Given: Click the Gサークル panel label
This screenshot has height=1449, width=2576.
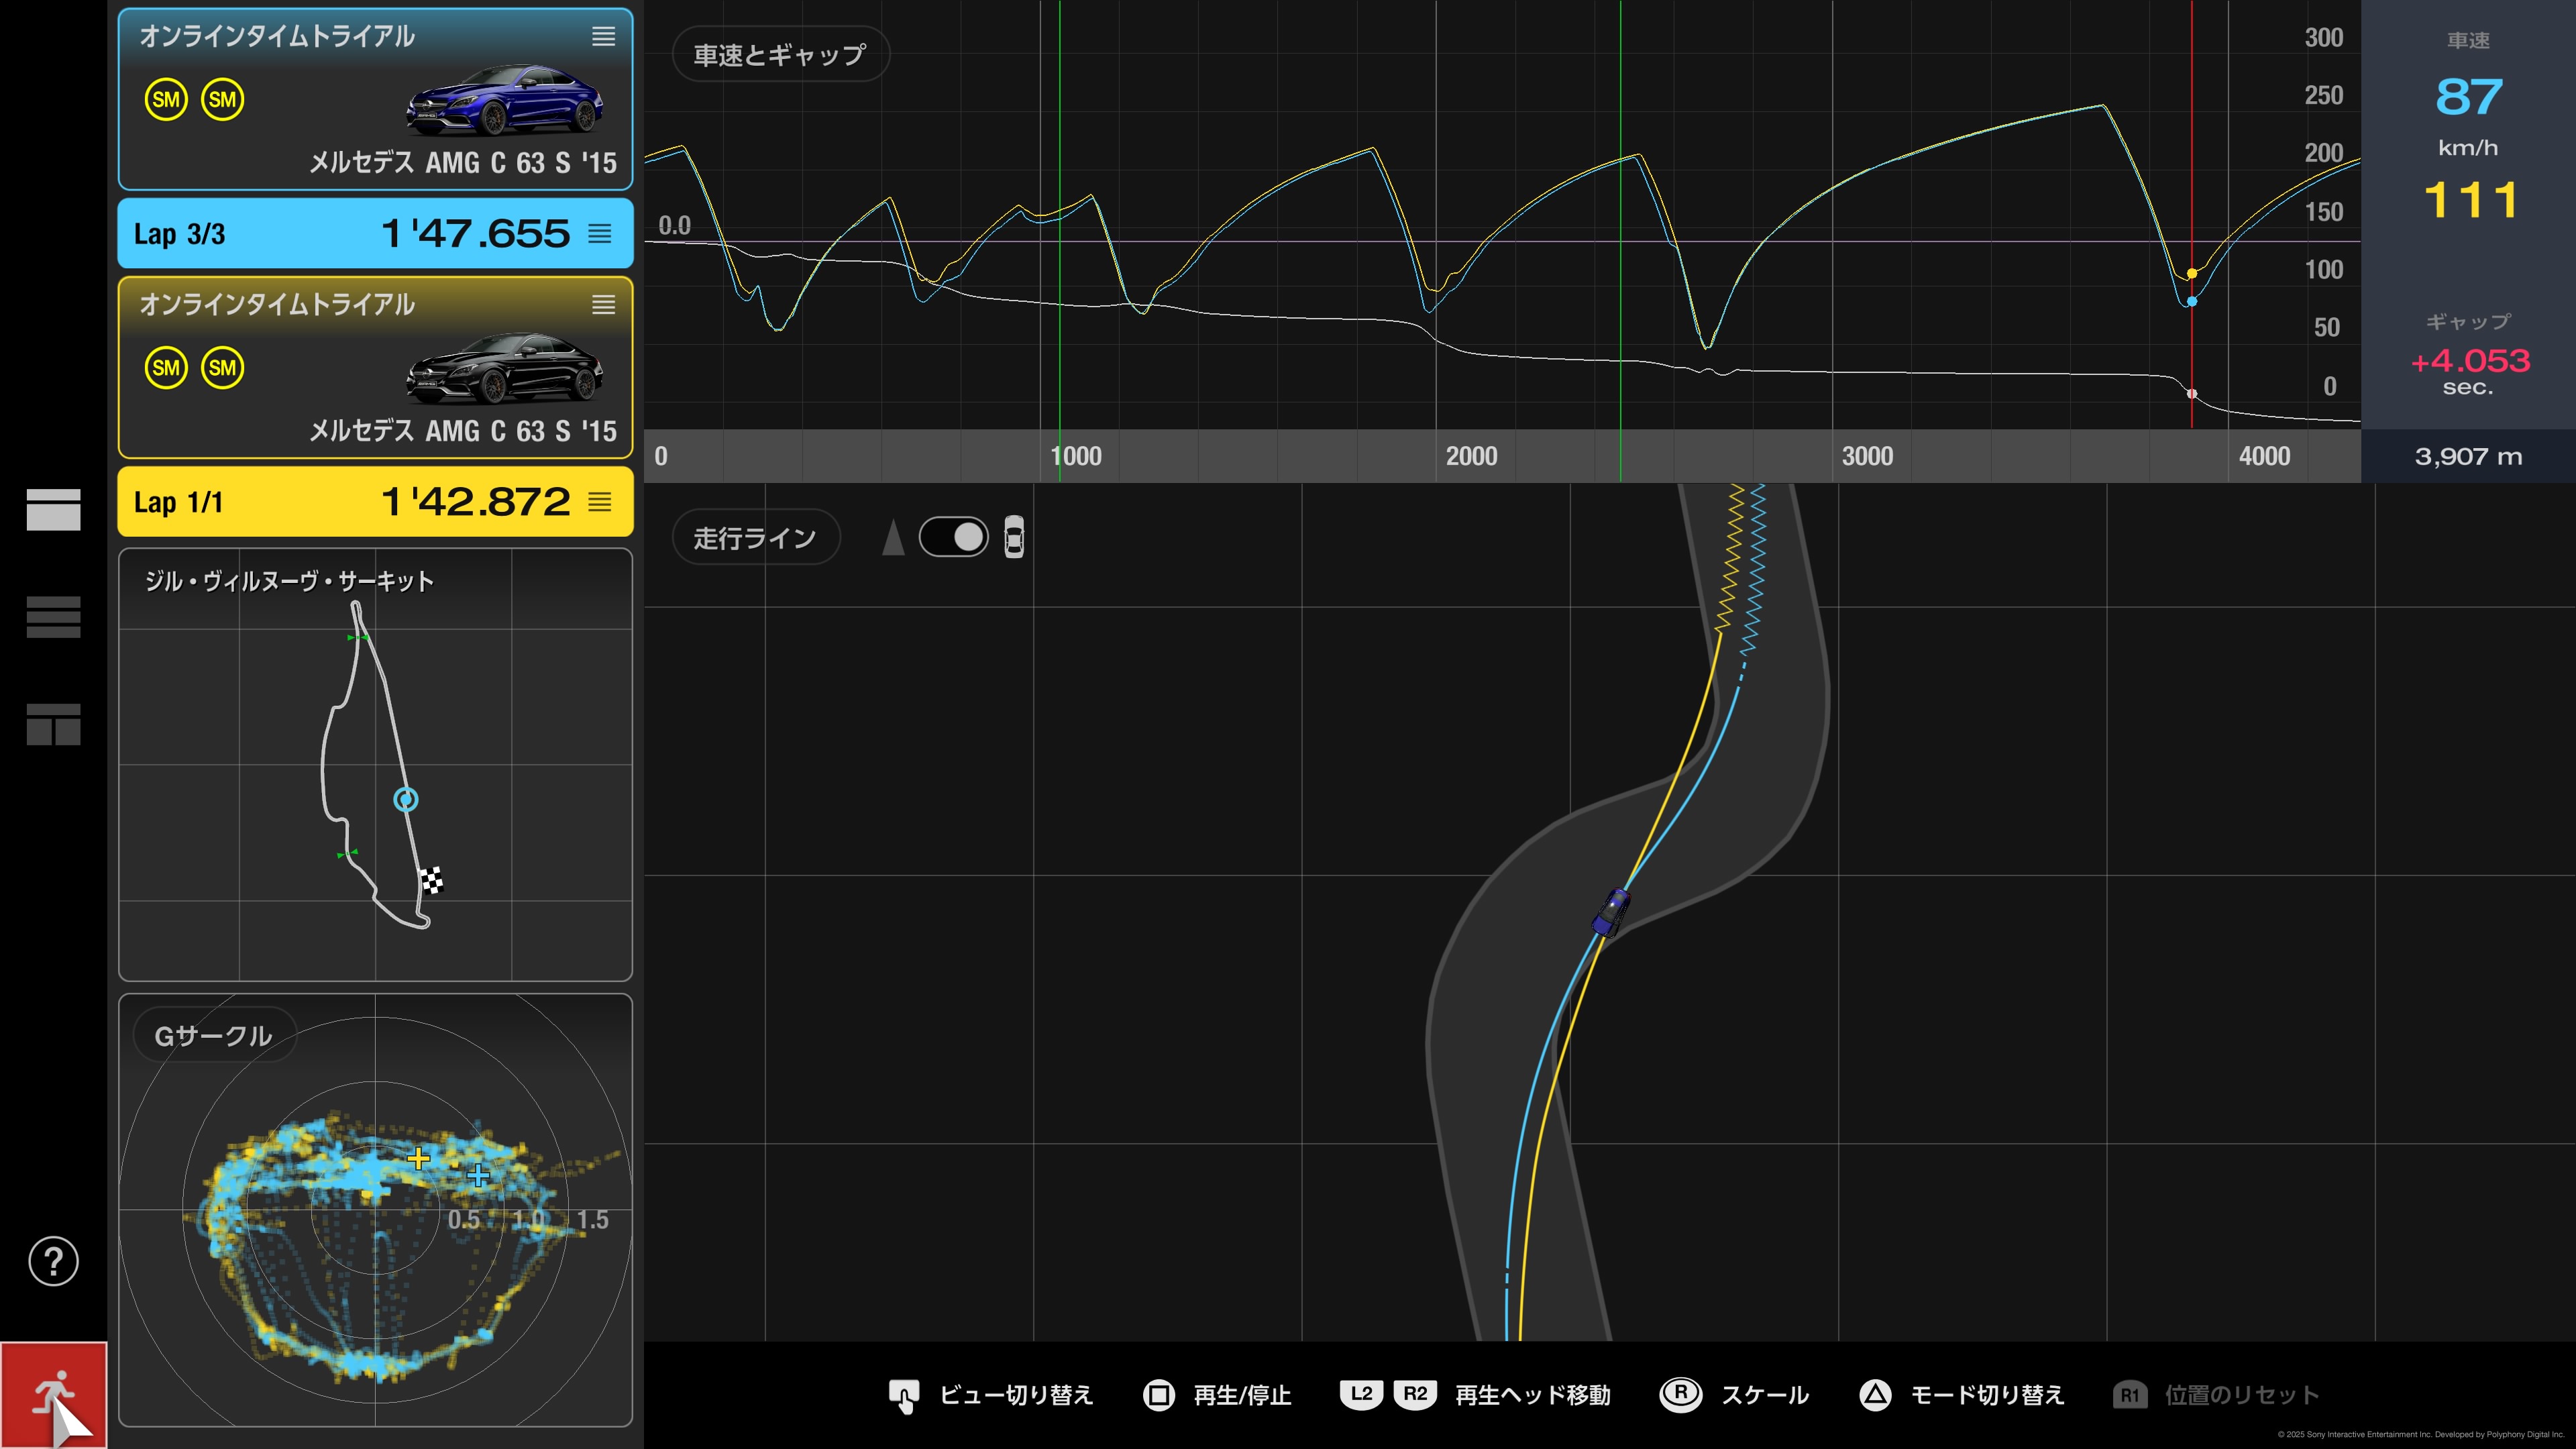Looking at the screenshot, I should click(213, 1035).
